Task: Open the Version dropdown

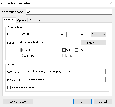Action: click(98, 34)
